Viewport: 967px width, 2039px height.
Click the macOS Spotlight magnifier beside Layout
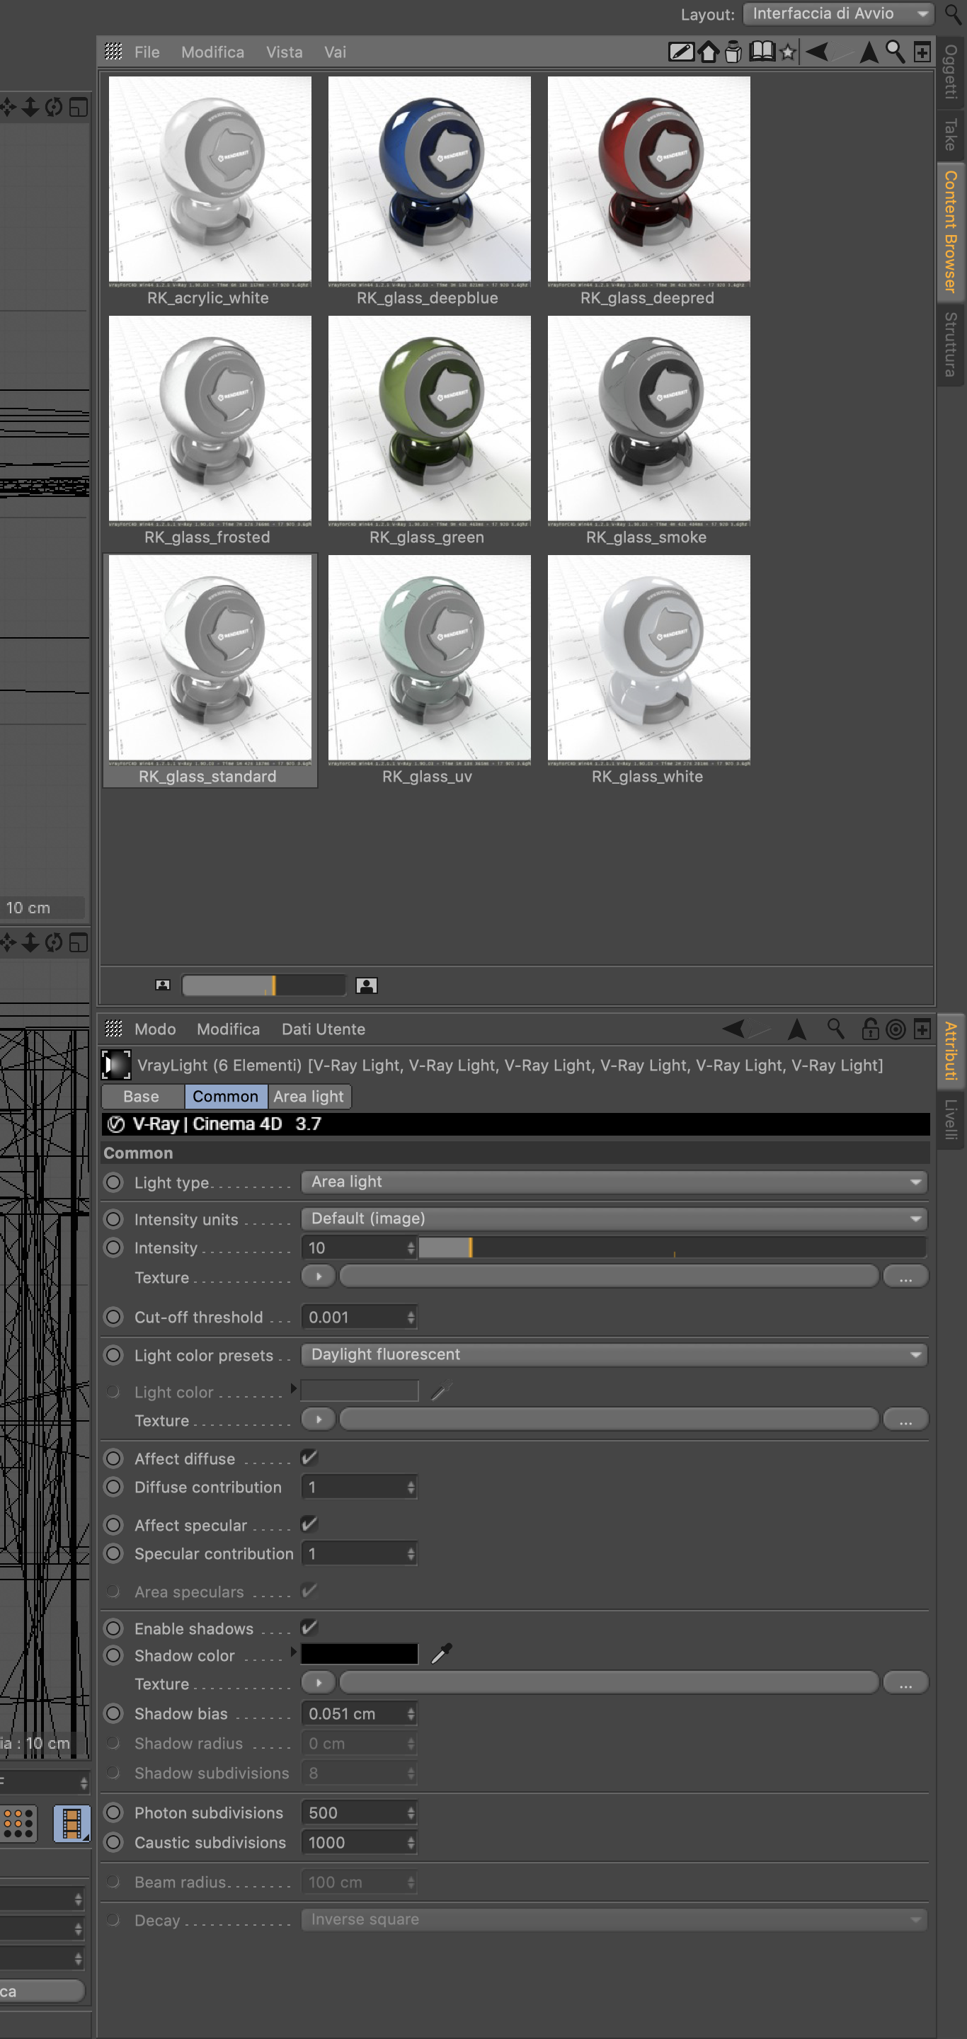pyautogui.click(x=953, y=14)
